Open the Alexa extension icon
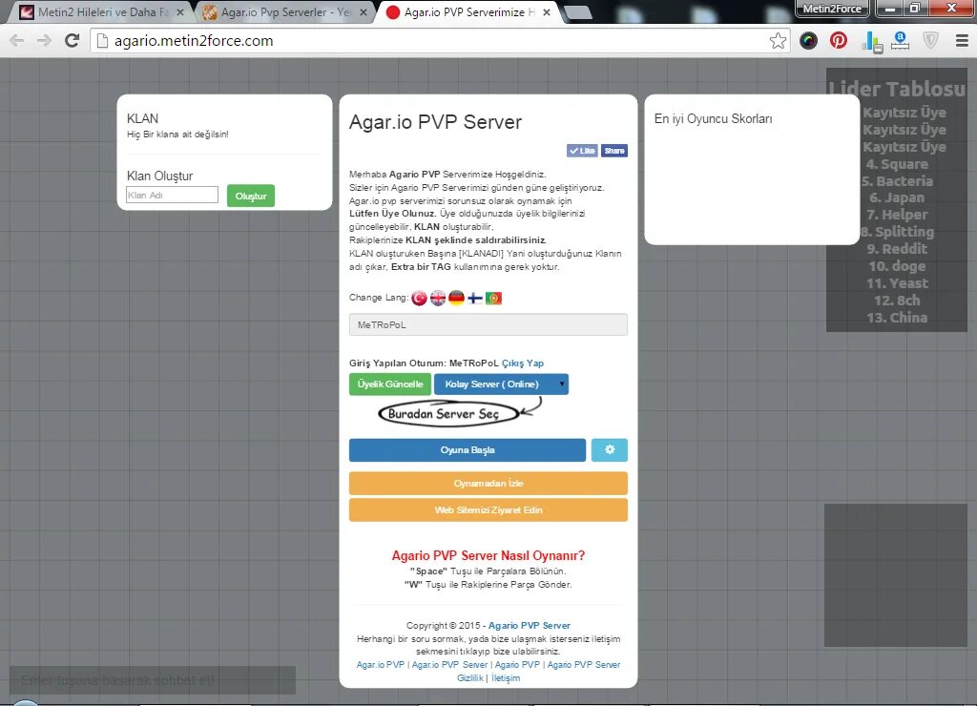The image size is (977, 706). coord(900,41)
